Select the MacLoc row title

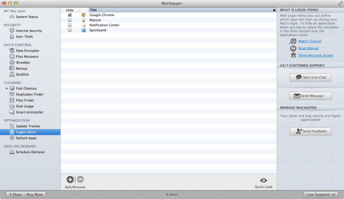click(x=95, y=20)
